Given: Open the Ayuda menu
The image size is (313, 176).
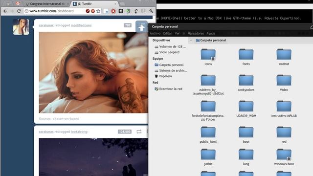Looking at the screenshot, I should coord(211,33).
